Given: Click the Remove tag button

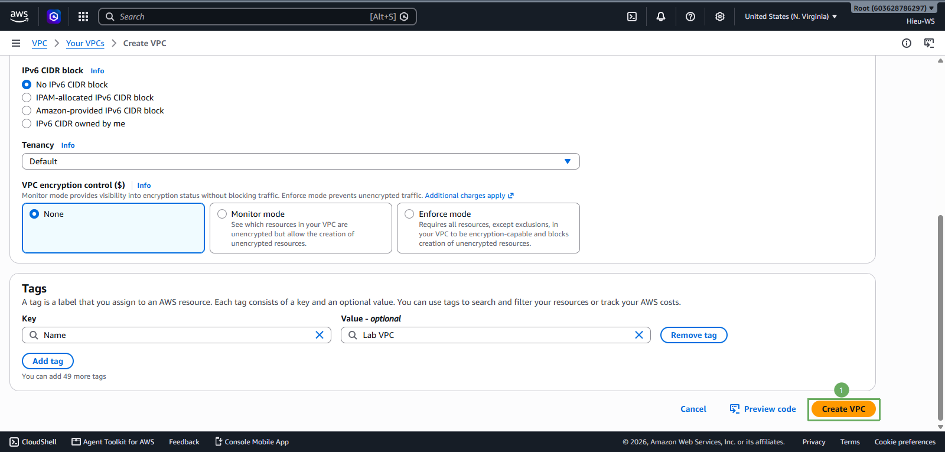Looking at the screenshot, I should tap(694, 335).
